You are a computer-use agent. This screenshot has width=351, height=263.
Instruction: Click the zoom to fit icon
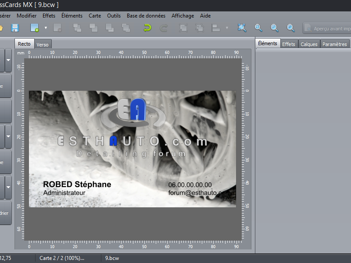click(242, 28)
